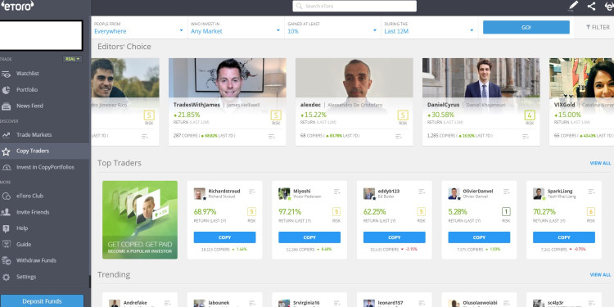Click the GO! search button
Screen dimensions: 614x307
pos(526,27)
